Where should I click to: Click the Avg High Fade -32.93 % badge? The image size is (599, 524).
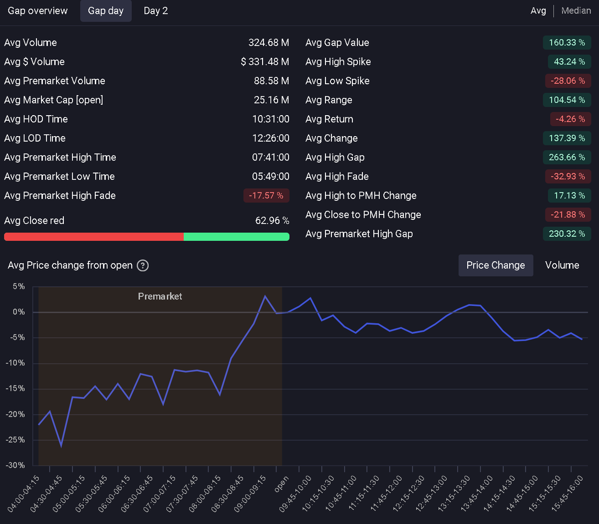[568, 176]
